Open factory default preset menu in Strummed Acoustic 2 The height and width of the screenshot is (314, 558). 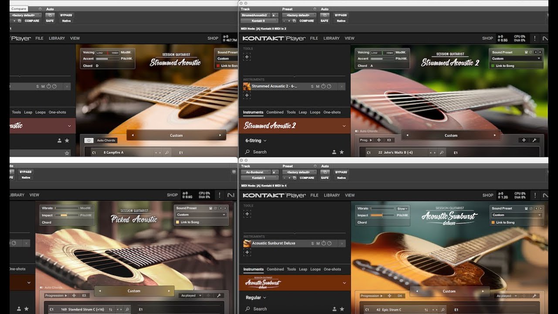point(299,15)
